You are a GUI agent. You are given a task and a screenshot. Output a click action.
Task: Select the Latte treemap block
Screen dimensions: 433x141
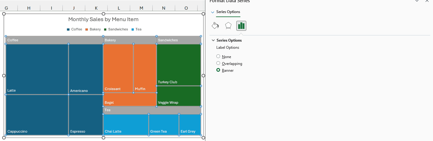point(37,69)
